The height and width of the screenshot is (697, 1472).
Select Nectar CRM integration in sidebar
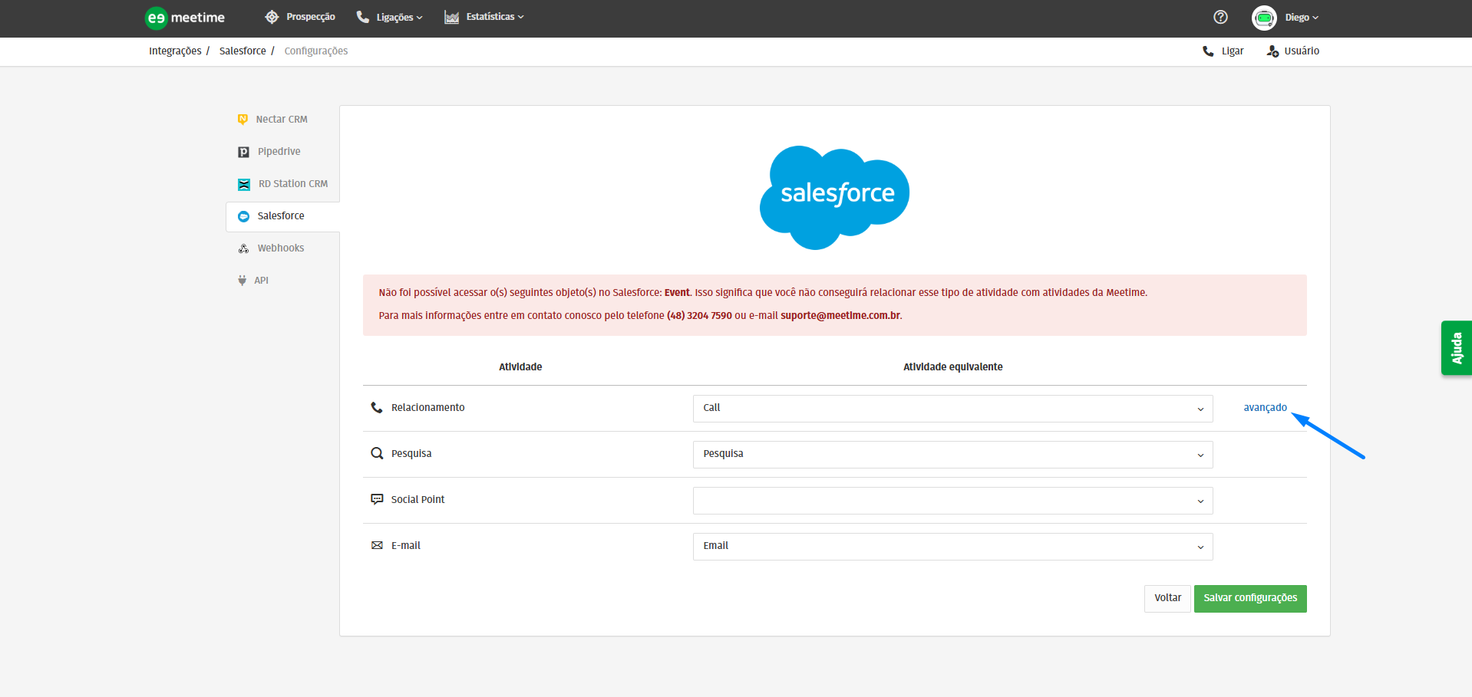(281, 120)
